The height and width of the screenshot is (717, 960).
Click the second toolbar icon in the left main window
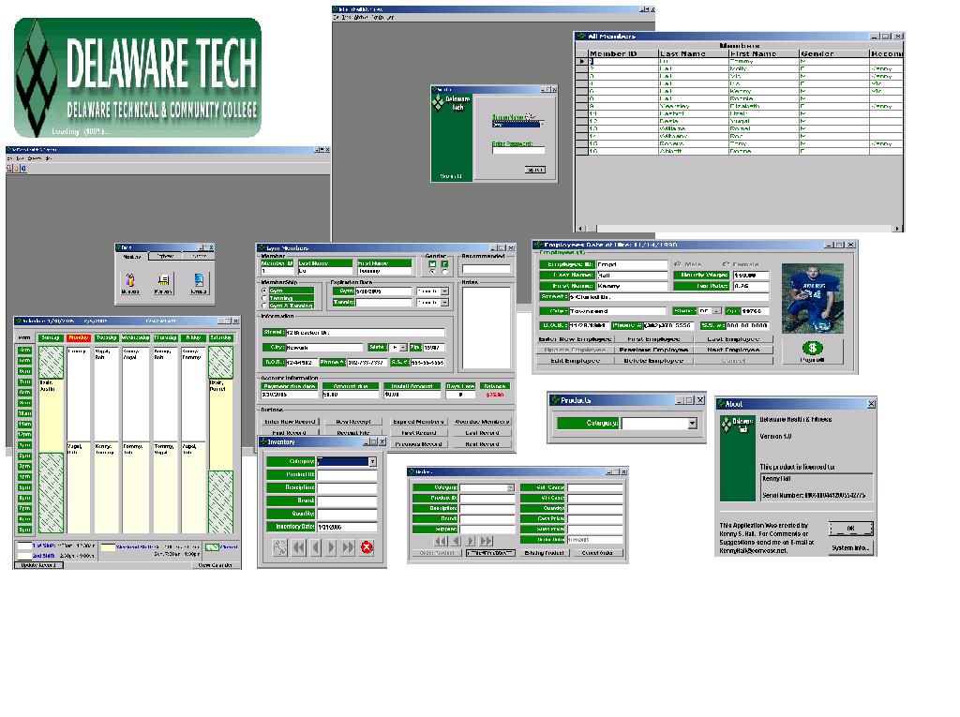click(x=17, y=169)
